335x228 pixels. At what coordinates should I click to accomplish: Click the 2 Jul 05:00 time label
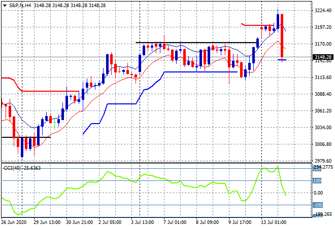pos(110,222)
